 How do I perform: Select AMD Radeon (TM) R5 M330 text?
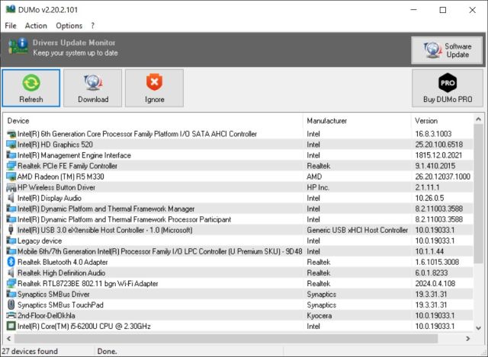pos(61,177)
